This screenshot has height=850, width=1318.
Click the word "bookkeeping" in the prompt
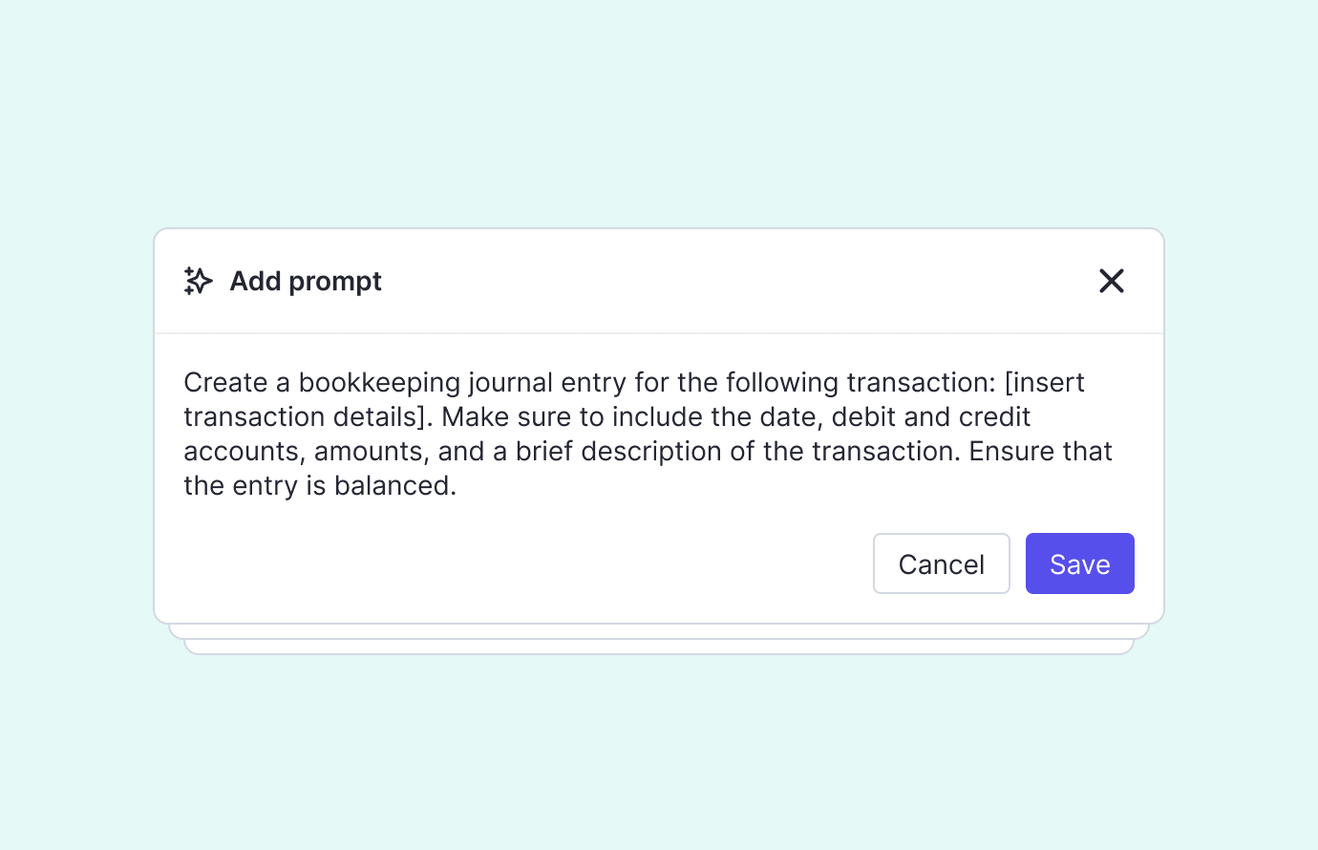(x=366, y=383)
